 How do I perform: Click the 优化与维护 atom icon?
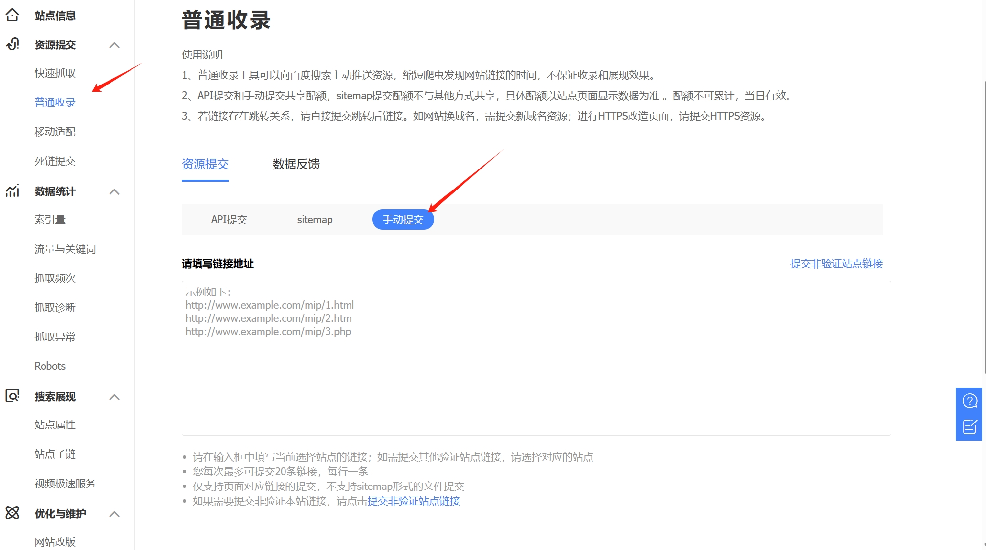tap(12, 513)
